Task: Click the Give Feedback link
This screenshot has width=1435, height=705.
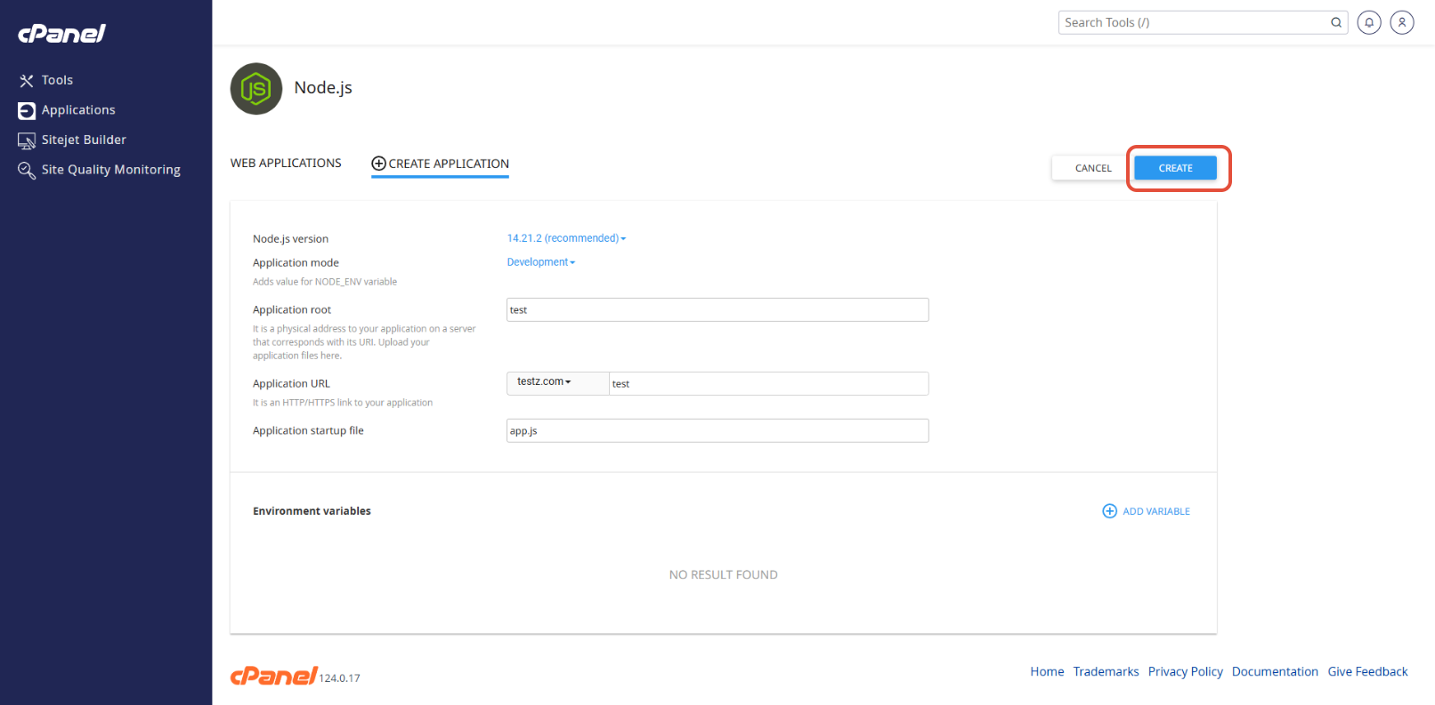Action: (x=1367, y=672)
